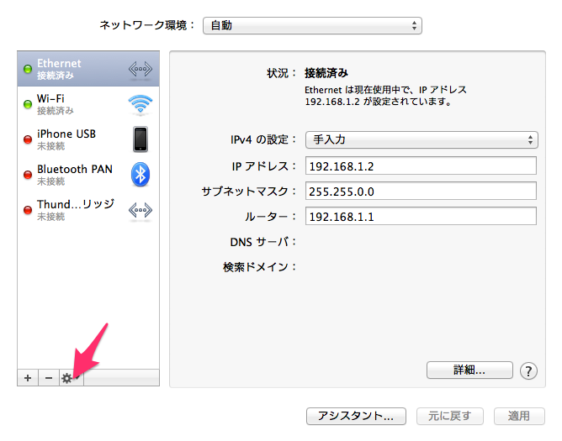Open the ネットワーク環境 dropdown set to 自動
Viewport: 562px width, 441px height.
click(312, 26)
